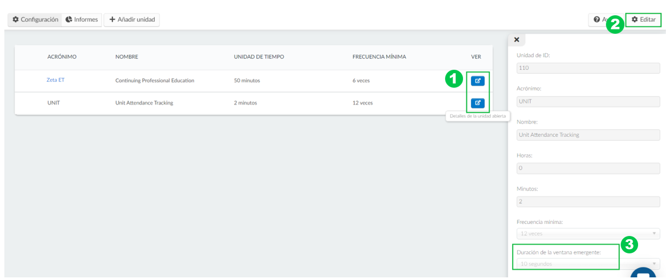Click the NOMBRE column header
The height and width of the screenshot is (279, 667).
pyautogui.click(x=127, y=57)
